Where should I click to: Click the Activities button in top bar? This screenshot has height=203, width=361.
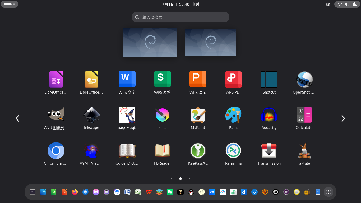[10, 4]
